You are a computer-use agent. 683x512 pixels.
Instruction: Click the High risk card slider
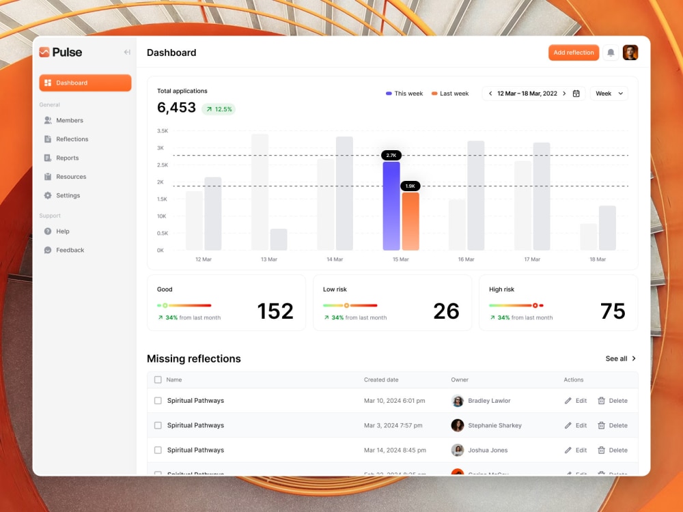516,306
